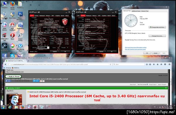Viewport: 176px width, 115px height.
Task: Open About tab in right CPU-Z window
Action: tap(114, 16)
